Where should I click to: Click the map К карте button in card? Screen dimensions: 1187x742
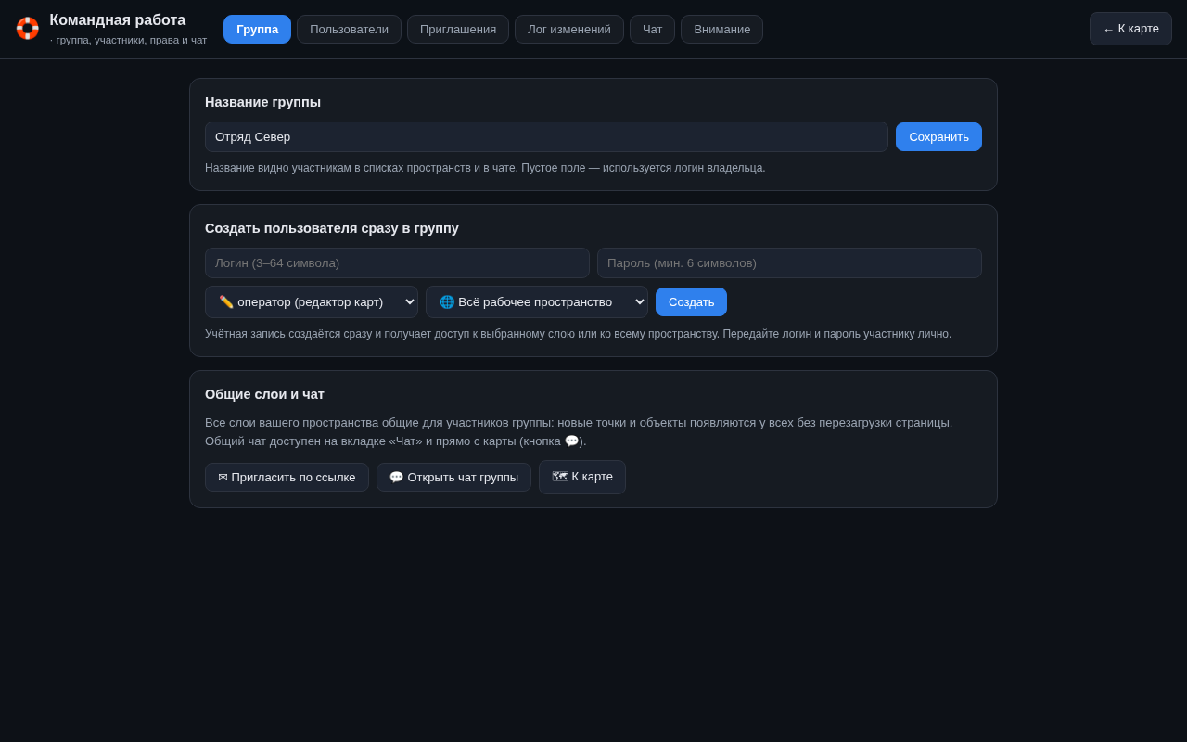pos(582,477)
